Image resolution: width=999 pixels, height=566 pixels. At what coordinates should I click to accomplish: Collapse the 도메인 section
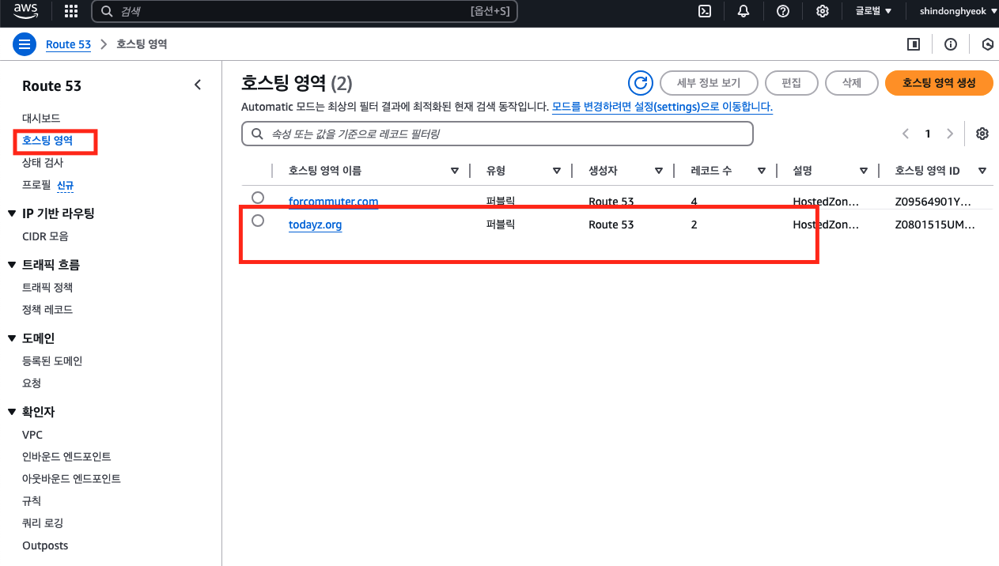(x=12, y=338)
